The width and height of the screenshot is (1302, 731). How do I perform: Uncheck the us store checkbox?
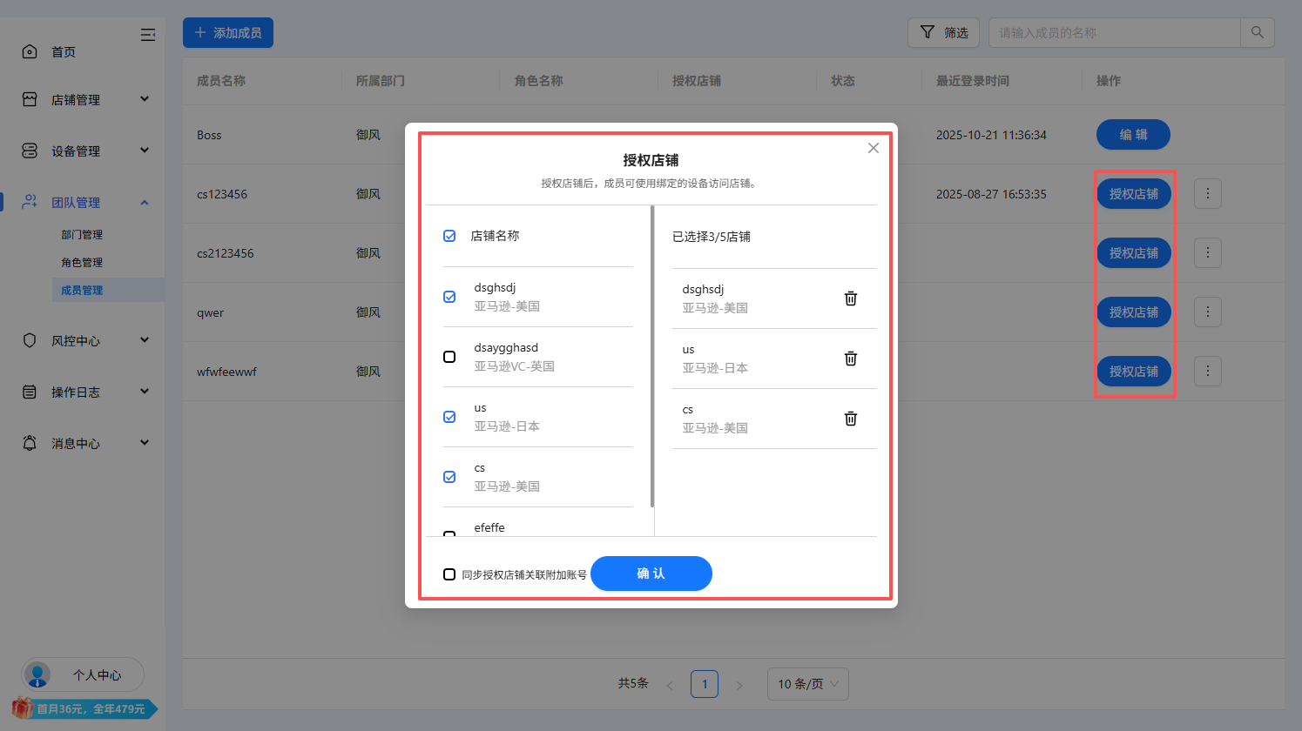[449, 416]
